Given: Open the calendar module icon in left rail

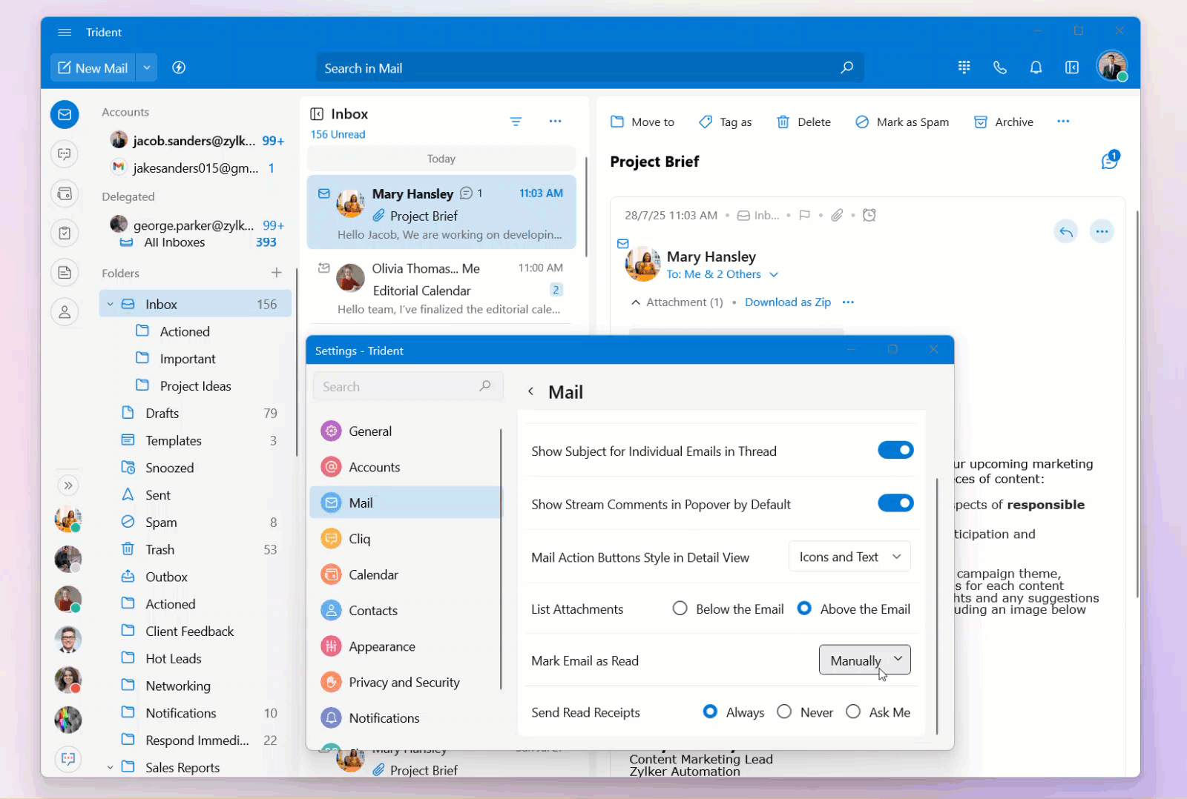Looking at the screenshot, I should tap(65, 193).
